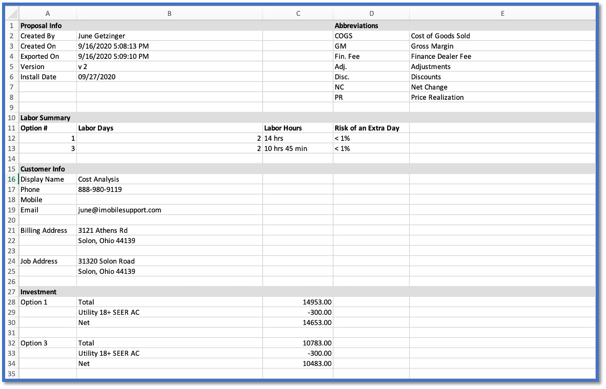Click the 'Billing Address' label cell

pos(48,230)
